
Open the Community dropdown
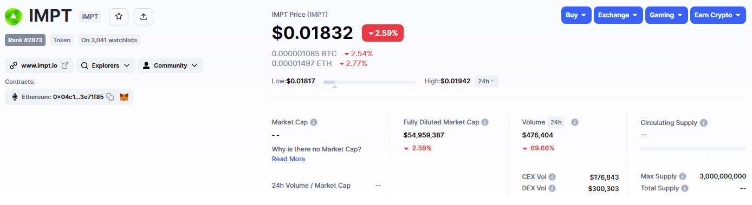[171, 65]
